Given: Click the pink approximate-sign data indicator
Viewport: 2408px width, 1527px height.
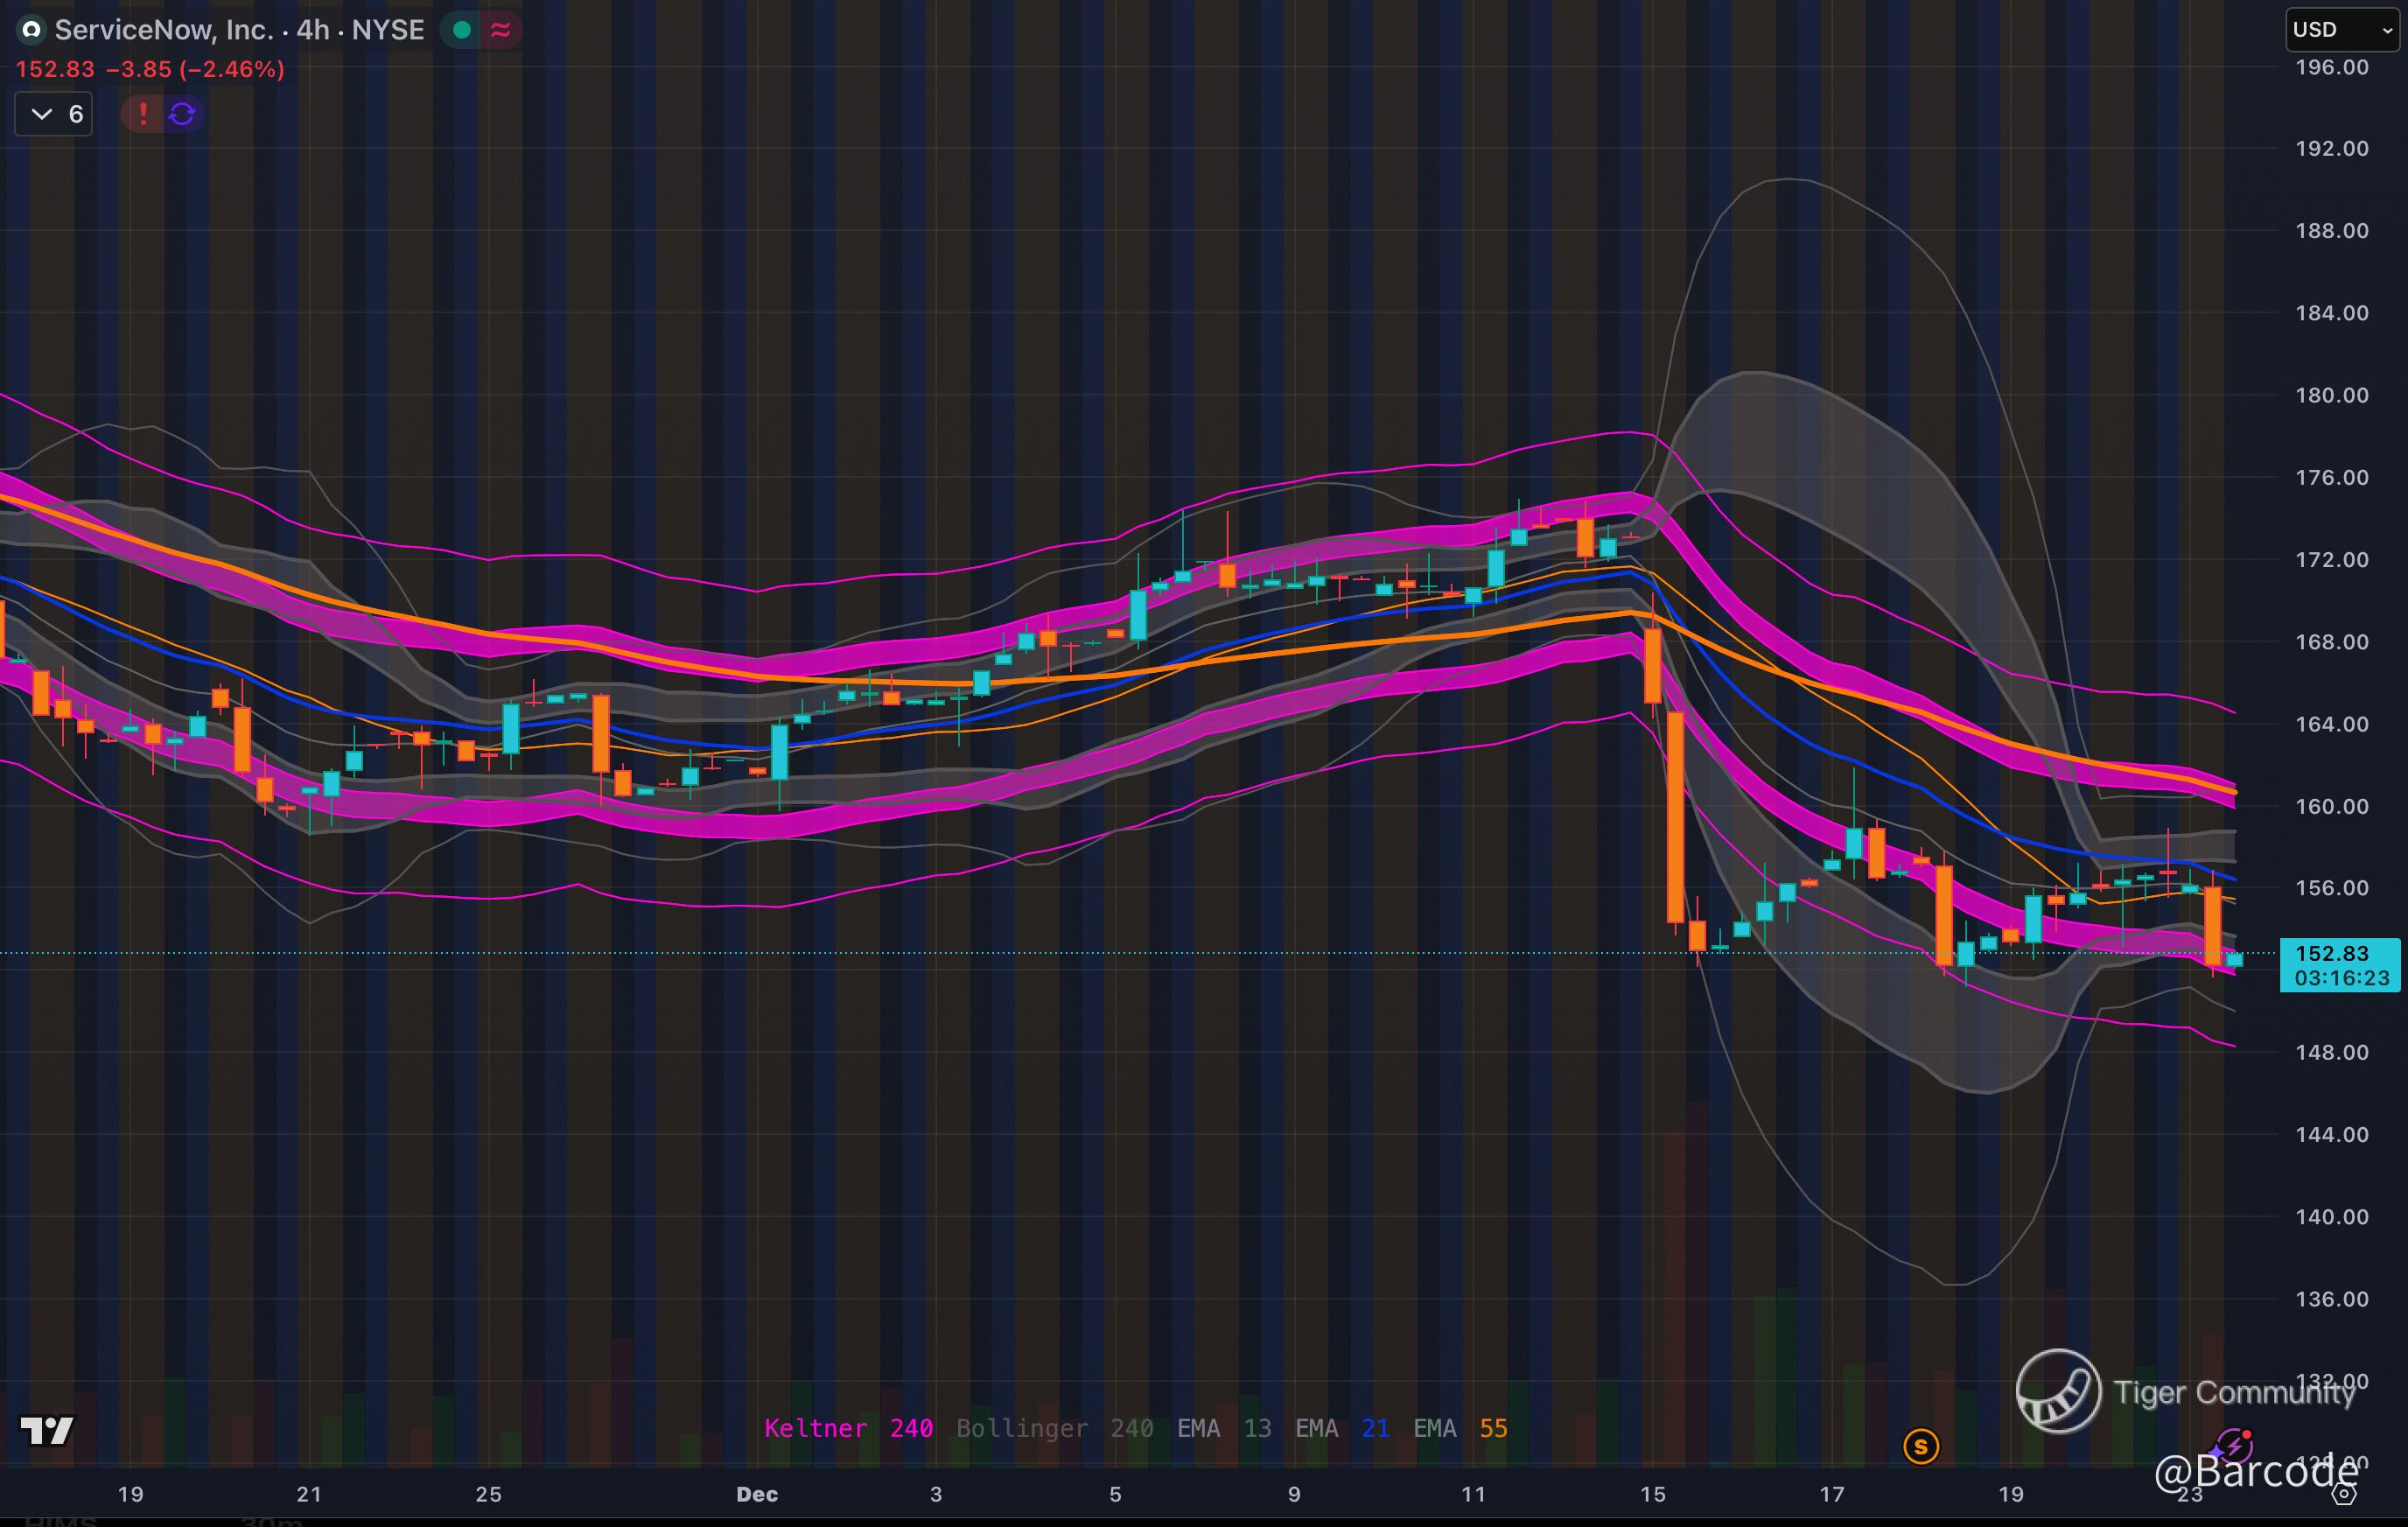Looking at the screenshot, I should [500, 30].
